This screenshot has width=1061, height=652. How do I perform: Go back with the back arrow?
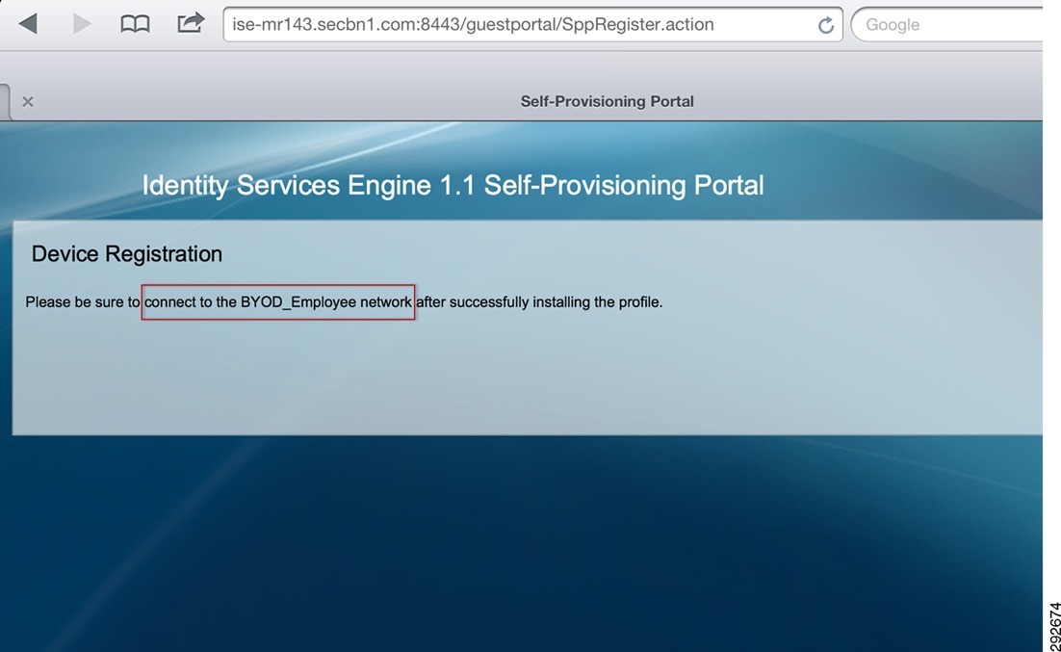tap(28, 24)
